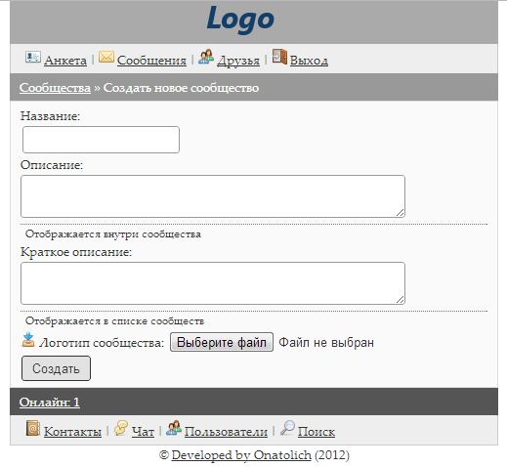Open the Сообщения link
This screenshot has width=507, height=467.
pos(151,61)
